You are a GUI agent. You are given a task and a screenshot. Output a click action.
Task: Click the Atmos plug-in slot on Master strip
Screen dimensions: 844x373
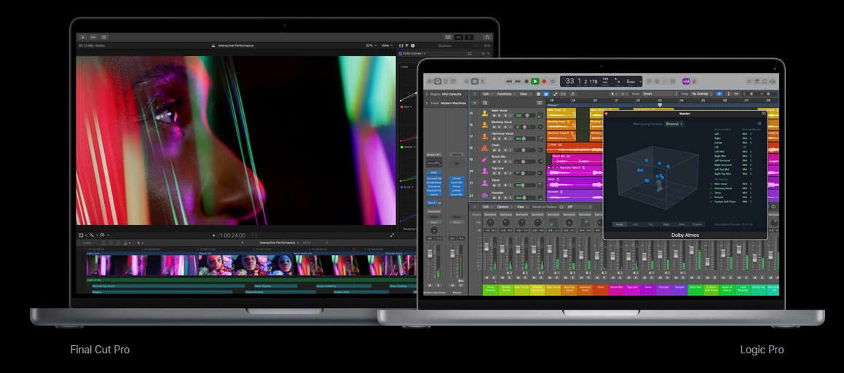[457, 186]
